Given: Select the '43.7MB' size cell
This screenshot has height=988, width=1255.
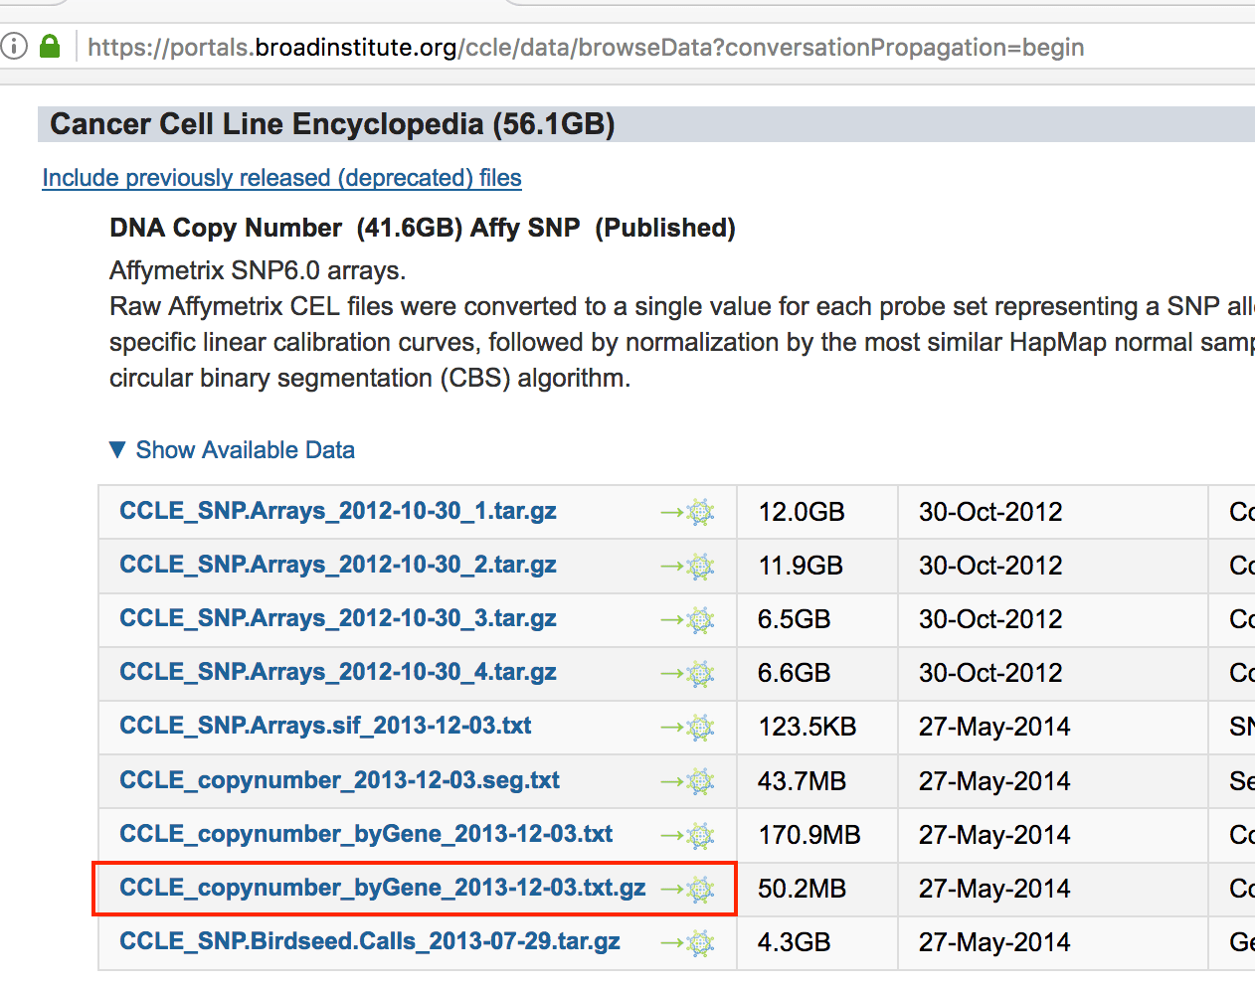Looking at the screenshot, I should (x=816, y=781).
